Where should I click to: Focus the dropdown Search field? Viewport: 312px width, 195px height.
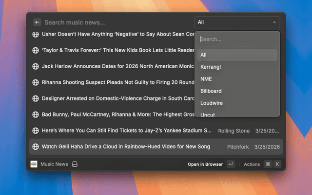237,39
